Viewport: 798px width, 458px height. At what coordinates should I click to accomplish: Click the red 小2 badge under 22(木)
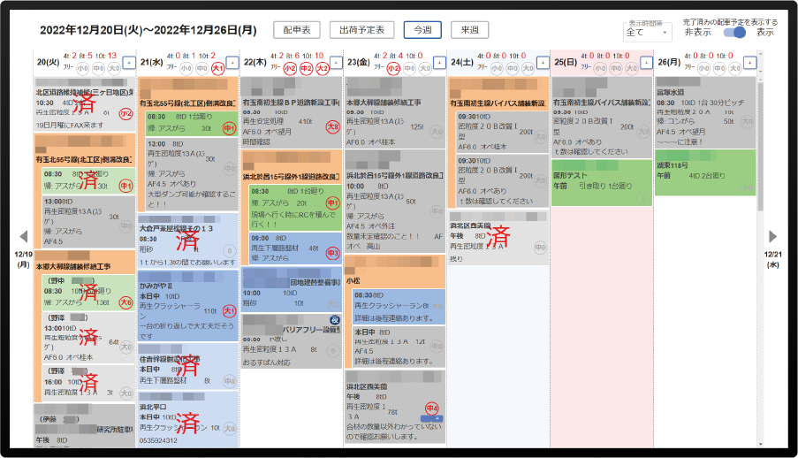290,68
